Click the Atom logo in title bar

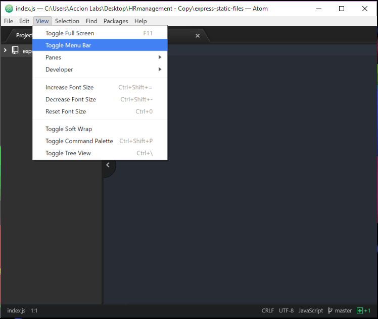click(x=9, y=9)
